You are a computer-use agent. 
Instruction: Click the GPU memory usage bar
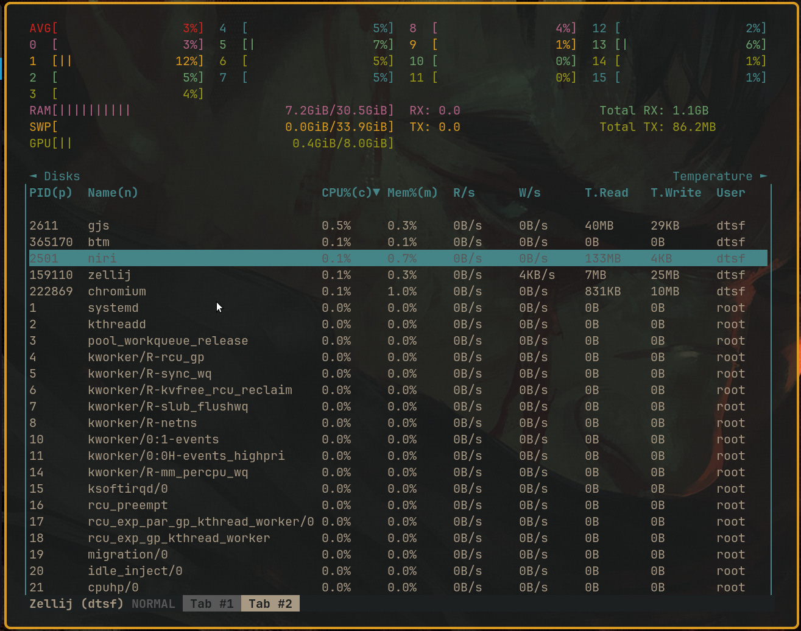[x=211, y=144]
